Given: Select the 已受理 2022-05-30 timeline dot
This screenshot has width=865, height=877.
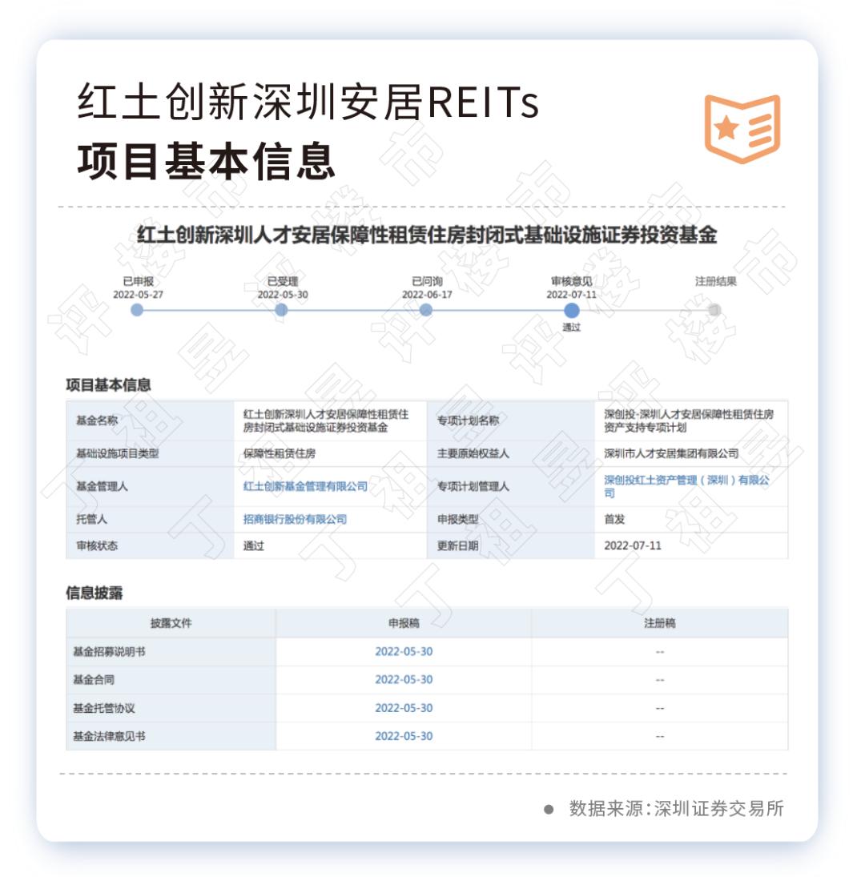Looking at the screenshot, I should pos(281,310).
